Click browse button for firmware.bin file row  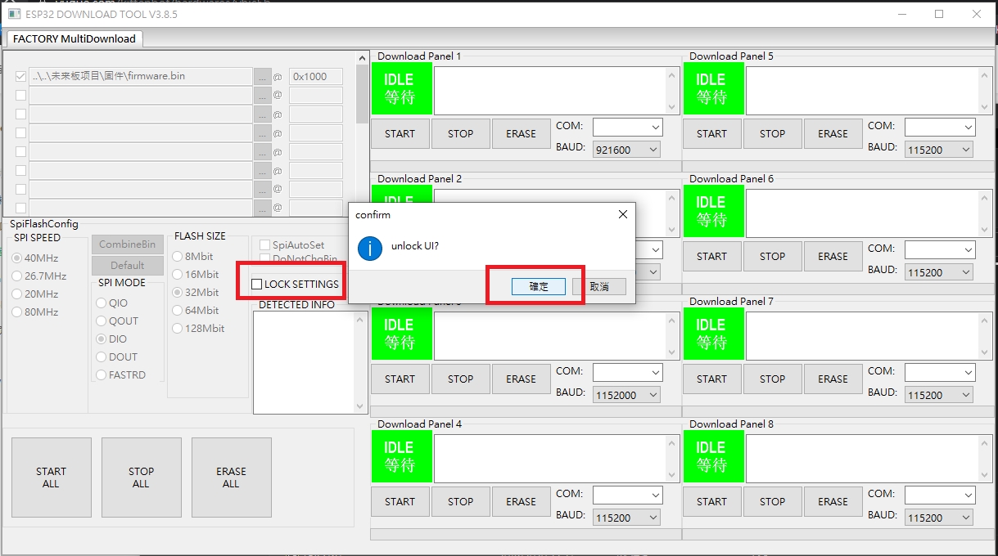click(x=262, y=76)
